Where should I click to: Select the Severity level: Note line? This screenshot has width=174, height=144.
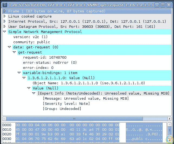tap(66, 104)
